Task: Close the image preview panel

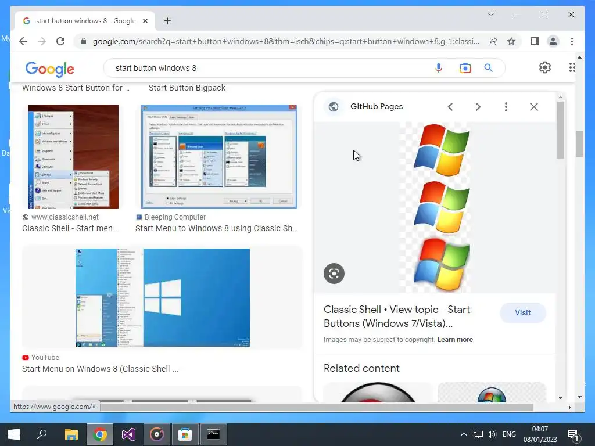Action: pyautogui.click(x=533, y=107)
